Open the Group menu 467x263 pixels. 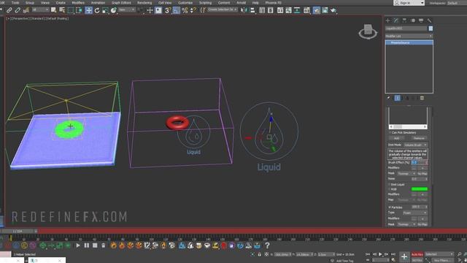click(x=30, y=3)
